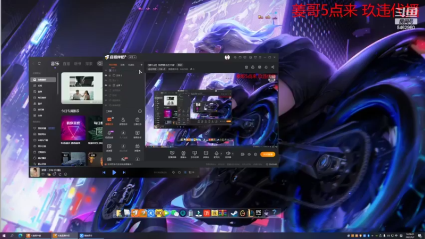Open the heart favorites item in music sidebar
The height and width of the screenshot is (239, 425).
click(x=43, y=128)
